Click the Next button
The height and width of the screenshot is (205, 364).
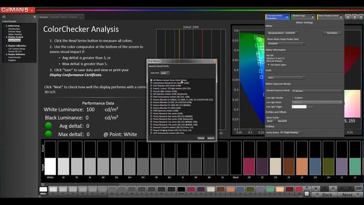pyautogui.click(x=350, y=195)
